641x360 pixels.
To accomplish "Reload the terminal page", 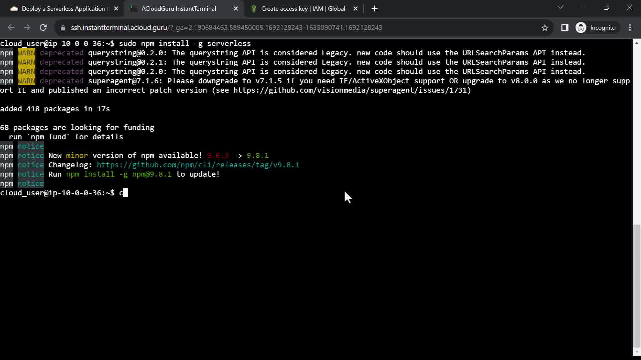I will coord(43,28).
